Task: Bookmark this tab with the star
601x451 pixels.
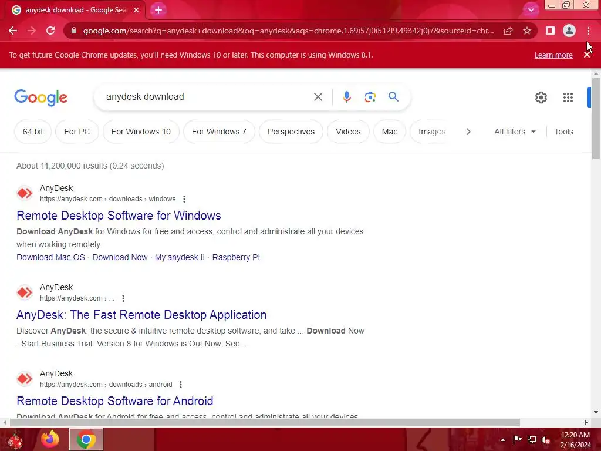Action: [527, 31]
